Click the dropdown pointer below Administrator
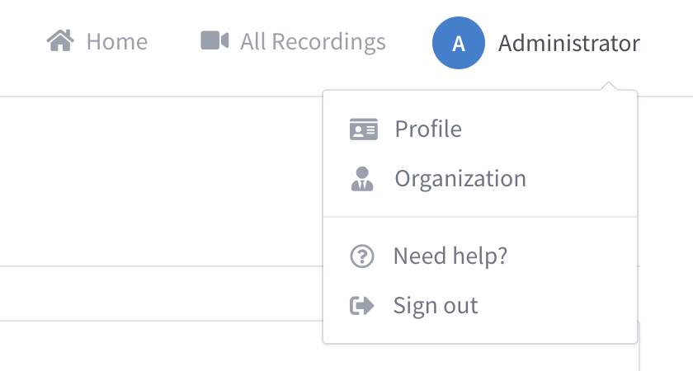The width and height of the screenshot is (693, 371). click(609, 86)
